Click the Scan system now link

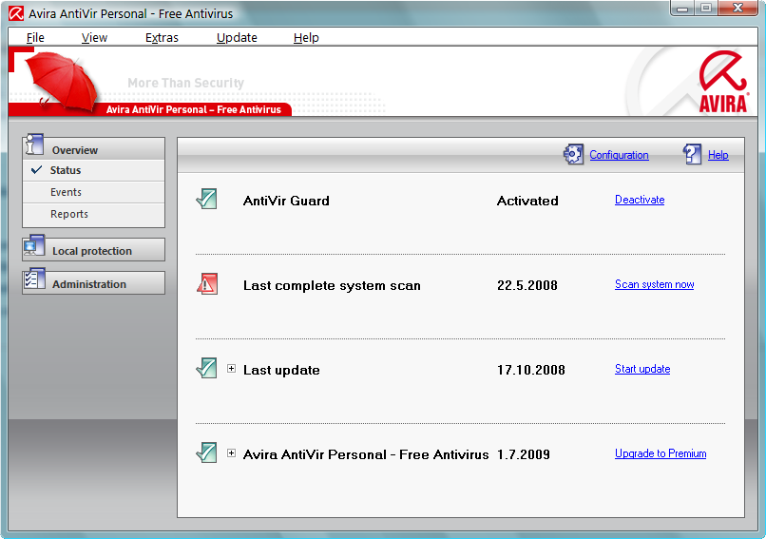654,284
